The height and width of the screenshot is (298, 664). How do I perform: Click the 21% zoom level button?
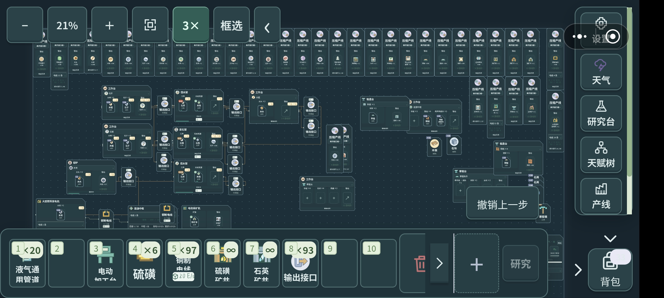click(67, 25)
